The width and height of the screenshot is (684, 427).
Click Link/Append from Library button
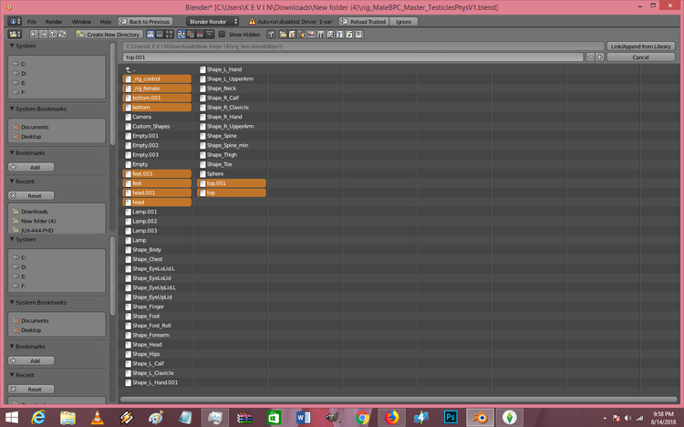[x=641, y=47]
